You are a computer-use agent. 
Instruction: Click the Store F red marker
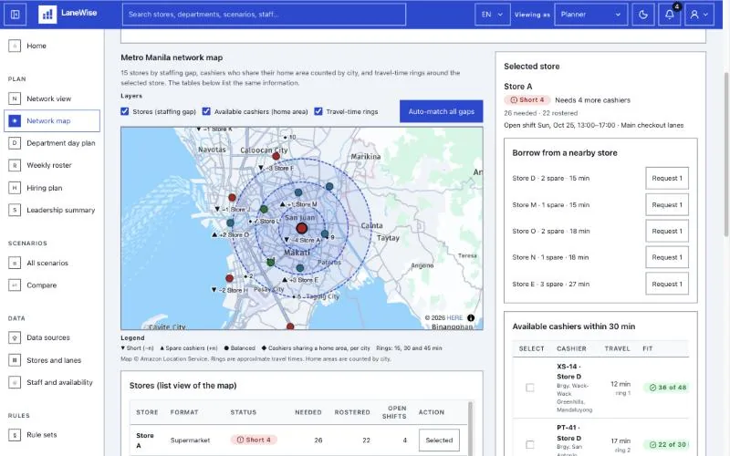click(x=276, y=156)
